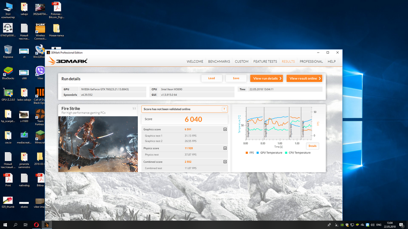Click View run details button
Image resolution: width=408 pixels, height=229 pixels.
(267, 78)
